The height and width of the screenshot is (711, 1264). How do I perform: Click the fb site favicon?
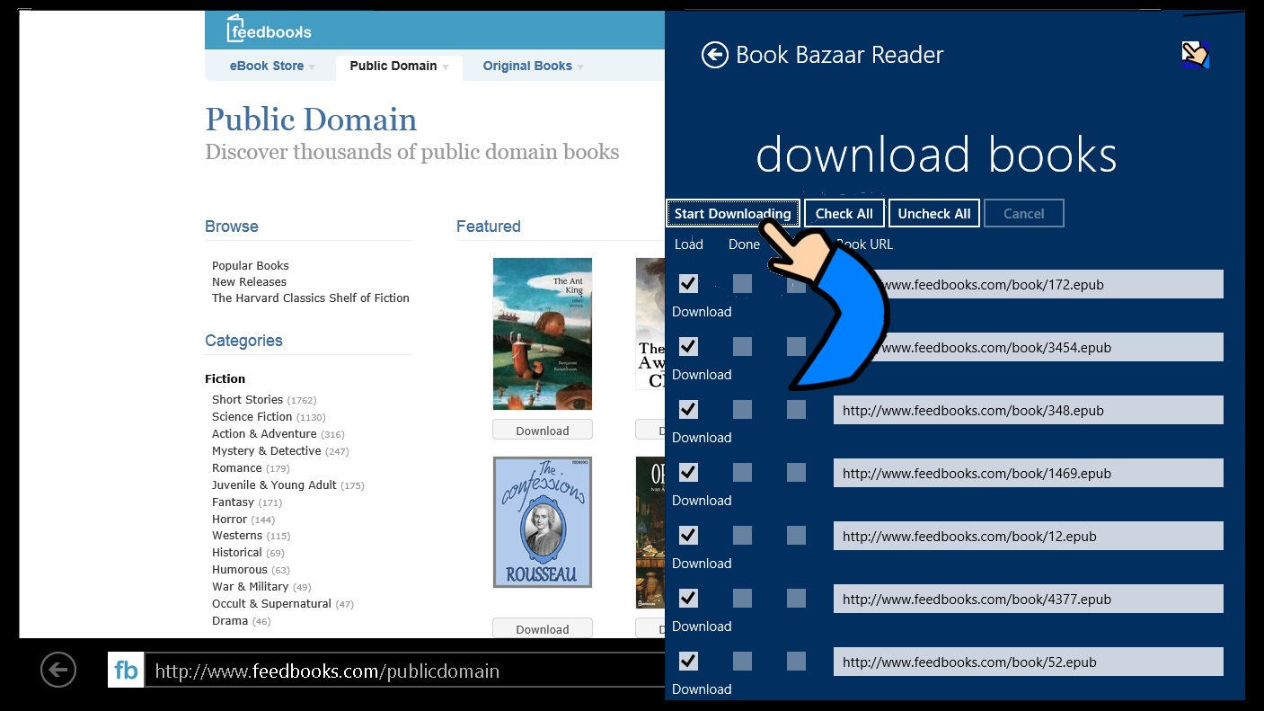coord(126,671)
